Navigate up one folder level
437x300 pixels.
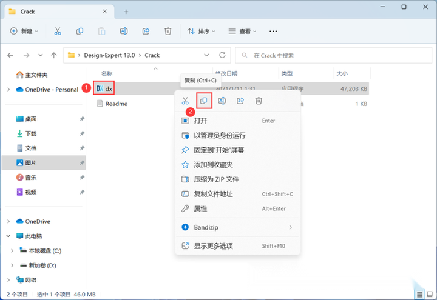(x=54, y=55)
